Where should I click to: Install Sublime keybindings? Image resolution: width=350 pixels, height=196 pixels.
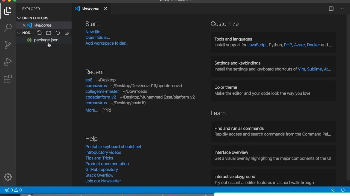click(314, 69)
